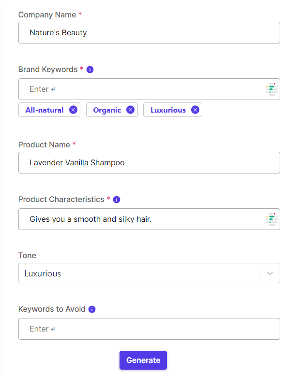Focus the Company Name input field
This screenshot has width=300, height=375.
(x=149, y=33)
